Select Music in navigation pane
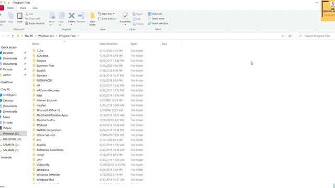This screenshot has width=335, height=188. coord(6,117)
